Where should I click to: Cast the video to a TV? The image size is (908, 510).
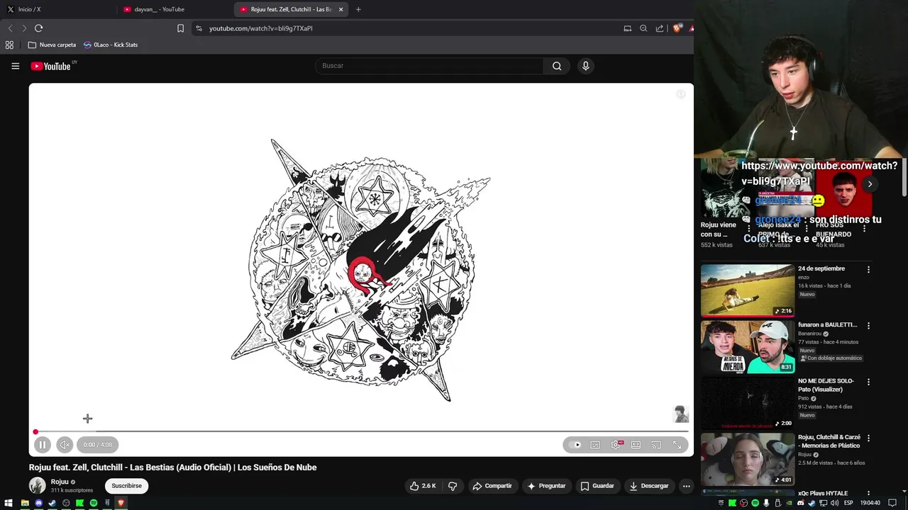[656, 445]
